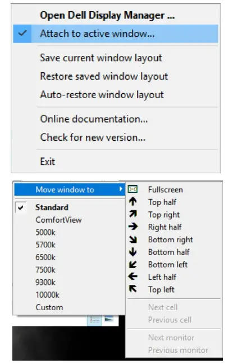Viewport: 233px width, 364px height.
Task: Click the greyed Next monitor entry
Action: click(x=171, y=338)
